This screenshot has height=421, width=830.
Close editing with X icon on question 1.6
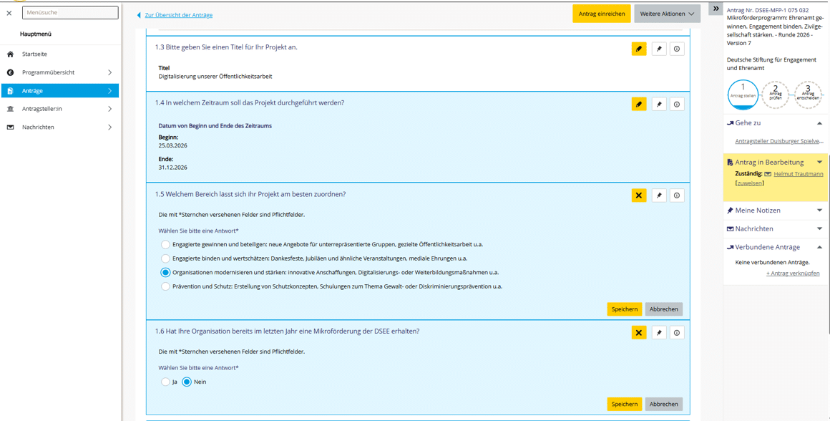[x=638, y=333]
